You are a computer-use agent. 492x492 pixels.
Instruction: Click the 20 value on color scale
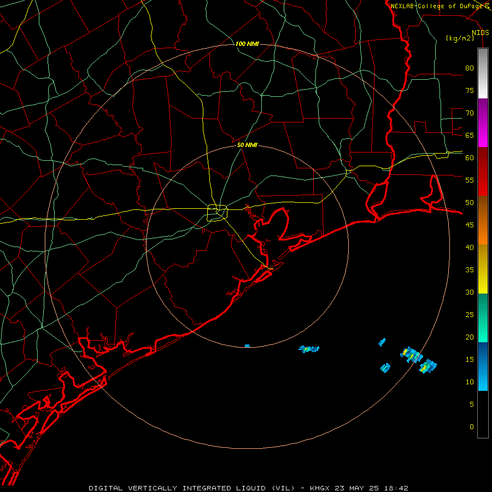(x=470, y=337)
